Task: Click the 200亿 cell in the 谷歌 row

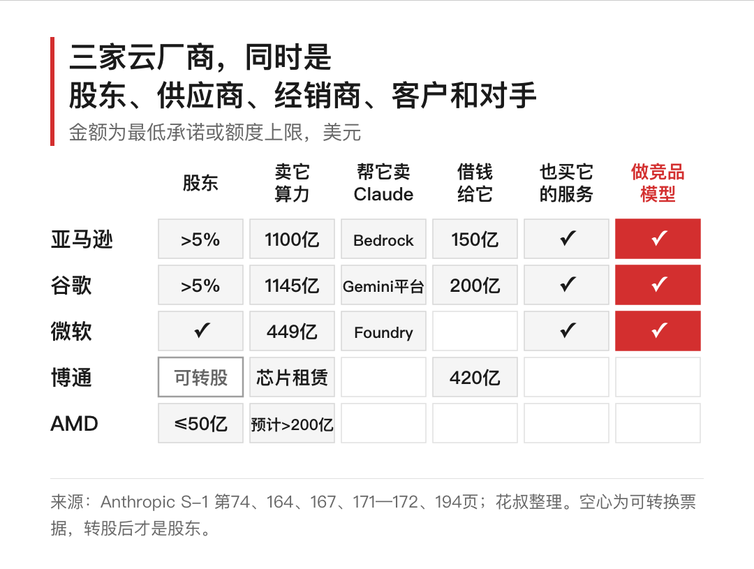Action: (x=475, y=285)
